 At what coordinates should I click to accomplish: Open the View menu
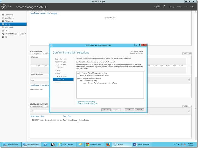[x=185, y=7]
